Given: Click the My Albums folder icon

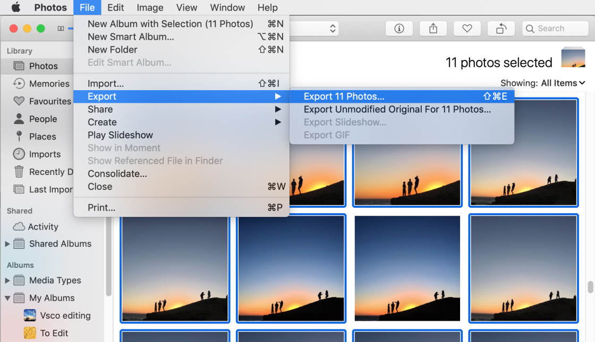Looking at the screenshot, I should [x=19, y=297].
